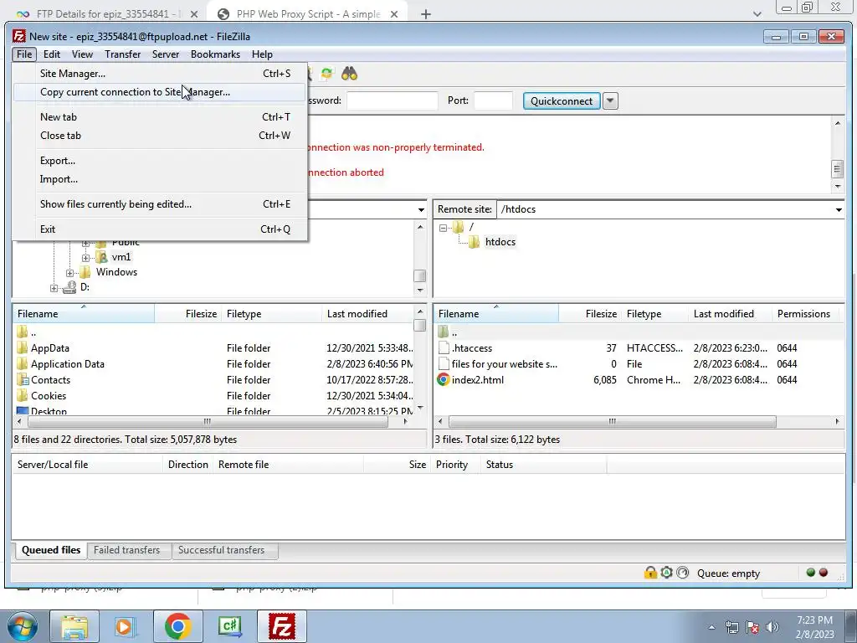Select 'files for your website s...' remote file
The height and width of the screenshot is (643, 857).
pos(504,363)
